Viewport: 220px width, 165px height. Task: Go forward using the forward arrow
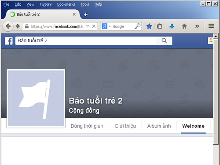[x=18, y=26]
